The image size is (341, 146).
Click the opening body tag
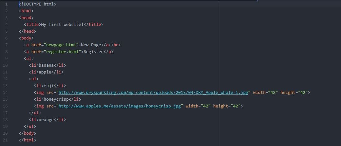pyautogui.click(x=26, y=38)
